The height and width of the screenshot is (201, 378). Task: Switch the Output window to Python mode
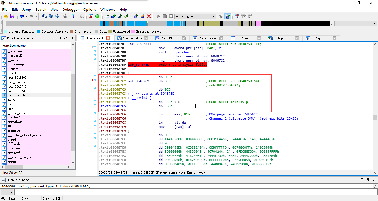(x=7, y=192)
